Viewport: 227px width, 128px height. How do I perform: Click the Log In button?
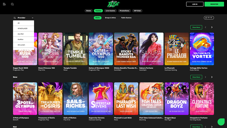click(x=195, y=4)
